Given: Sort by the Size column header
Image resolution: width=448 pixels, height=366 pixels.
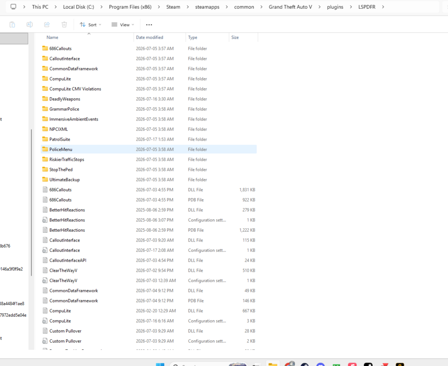Looking at the screenshot, I should [235, 38].
